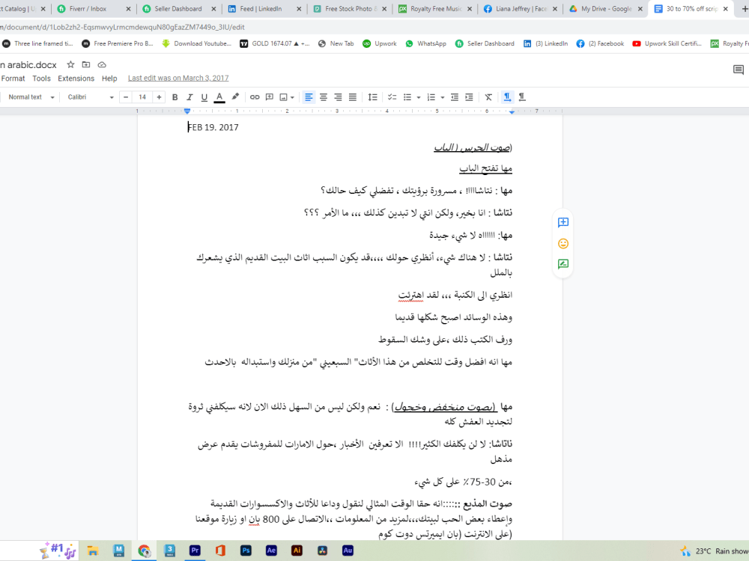The height and width of the screenshot is (561, 749).
Task: Open File Explorer from the taskbar
Action: point(93,551)
